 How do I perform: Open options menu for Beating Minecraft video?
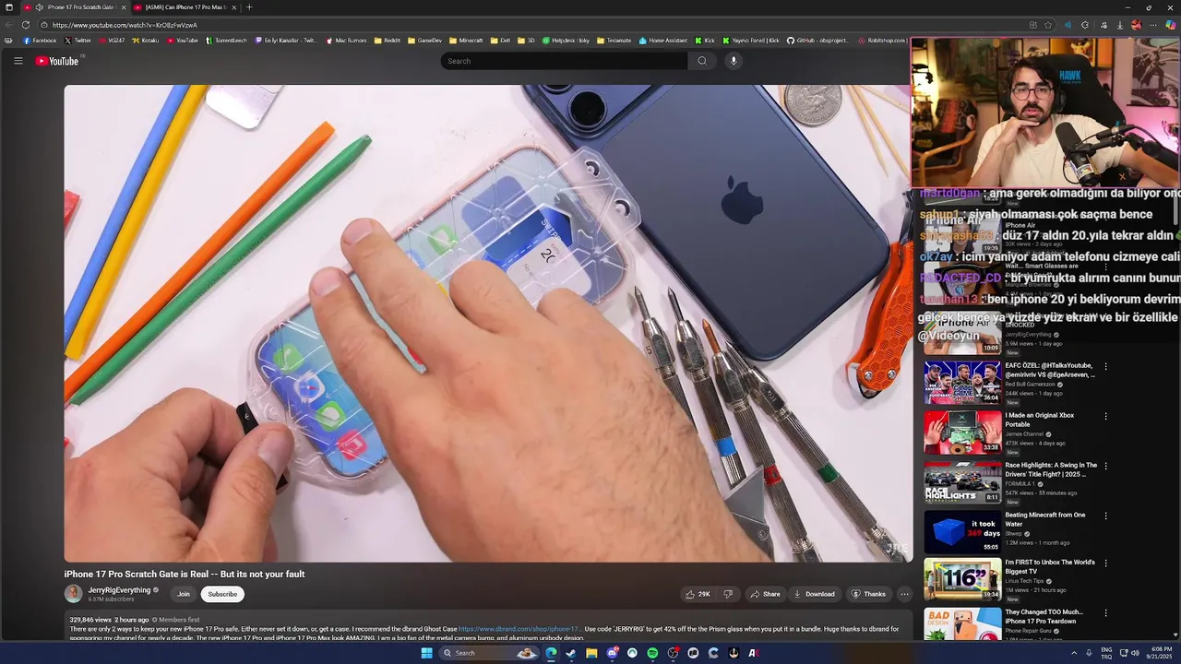1105,516
